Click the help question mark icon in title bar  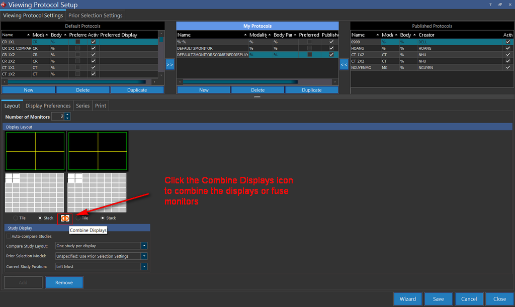click(x=490, y=5)
